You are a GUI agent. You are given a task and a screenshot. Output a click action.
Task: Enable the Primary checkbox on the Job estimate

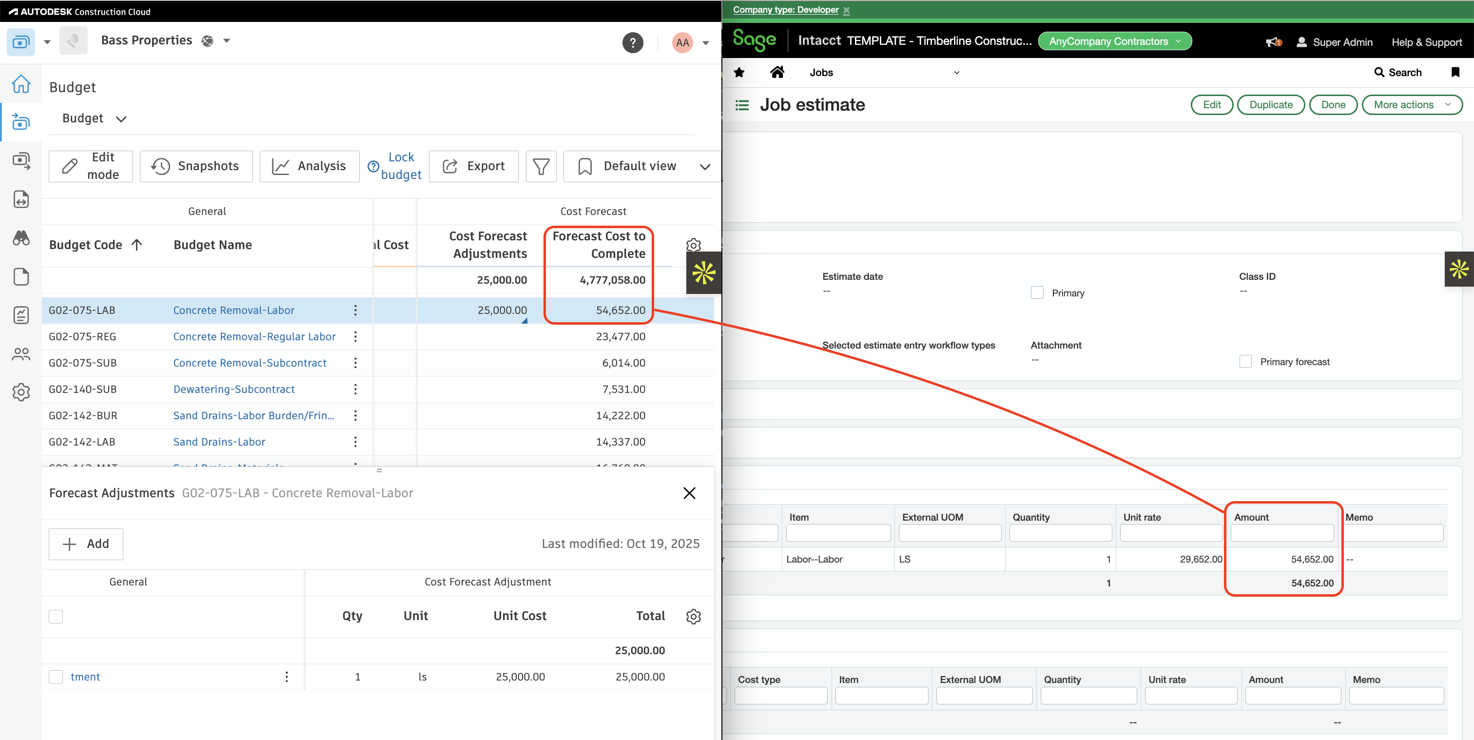(x=1036, y=292)
